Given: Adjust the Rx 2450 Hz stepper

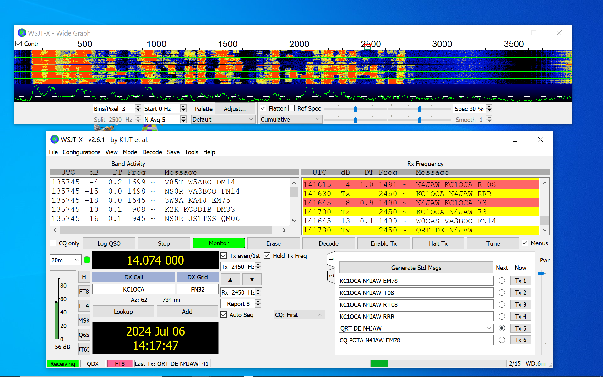Looking at the screenshot, I should point(258,292).
